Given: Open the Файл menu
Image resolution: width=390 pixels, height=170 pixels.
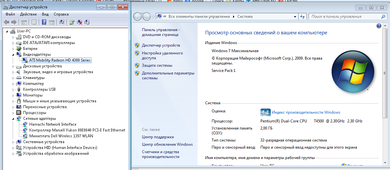Looking at the screenshot, I should tap(10, 14).
